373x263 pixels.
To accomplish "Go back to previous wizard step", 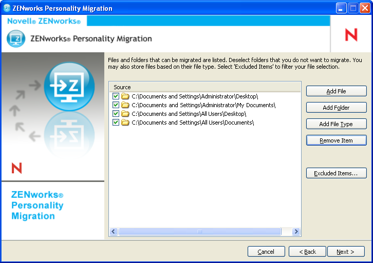I will 307,251.
